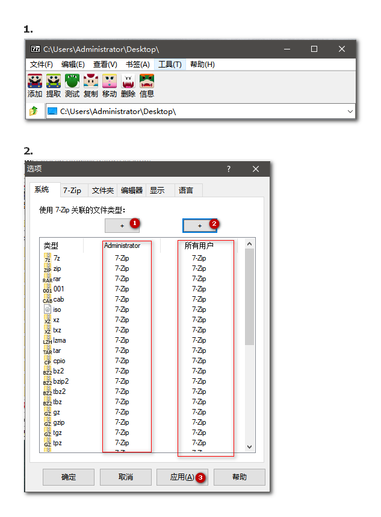Click the 提取 (Extract) toolbar icon
381x517 pixels.
click(x=54, y=86)
